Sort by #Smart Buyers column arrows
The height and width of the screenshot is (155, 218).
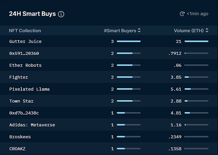(139, 31)
